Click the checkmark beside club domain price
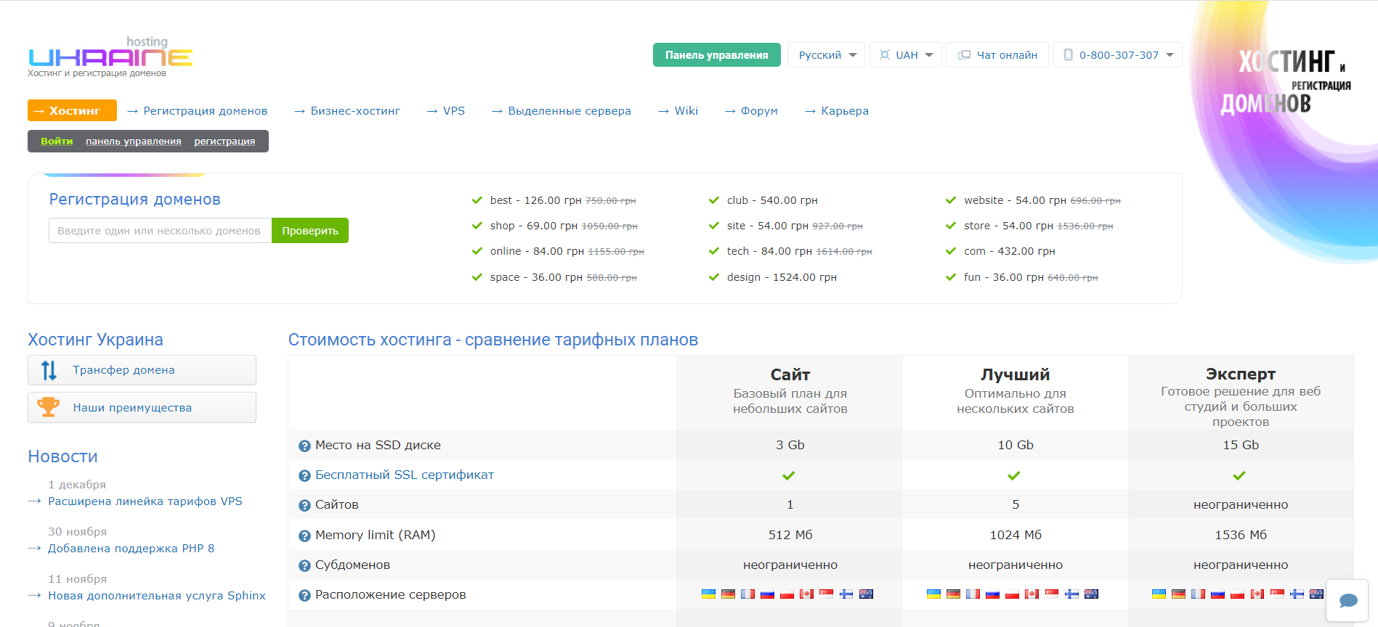1378x627 pixels. coord(714,200)
